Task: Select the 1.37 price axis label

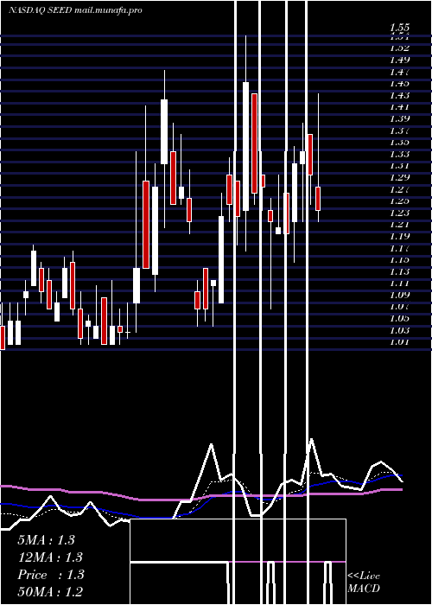Action: pos(399,131)
